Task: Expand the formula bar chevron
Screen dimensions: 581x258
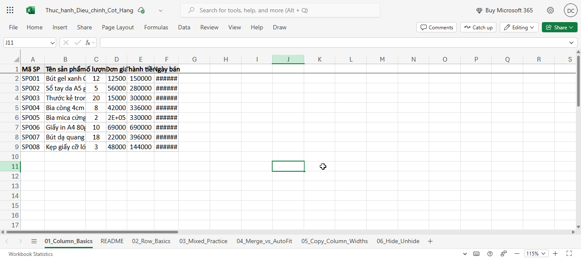Action: click(x=572, y=43)
